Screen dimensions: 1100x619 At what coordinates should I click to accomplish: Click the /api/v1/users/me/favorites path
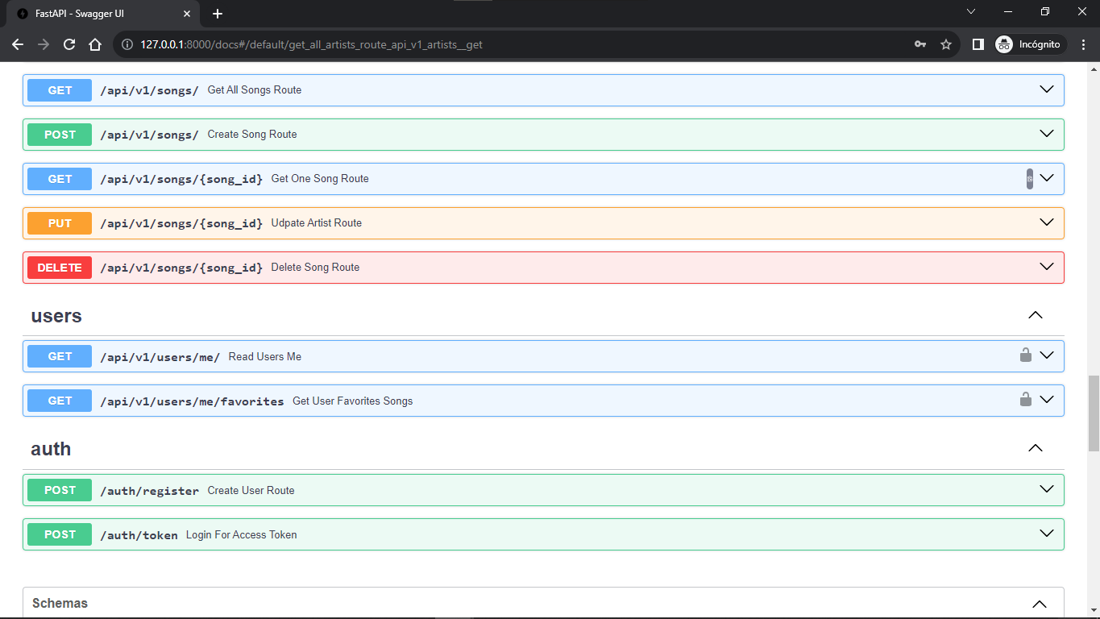pyautogui.click(x=192, y=401)
